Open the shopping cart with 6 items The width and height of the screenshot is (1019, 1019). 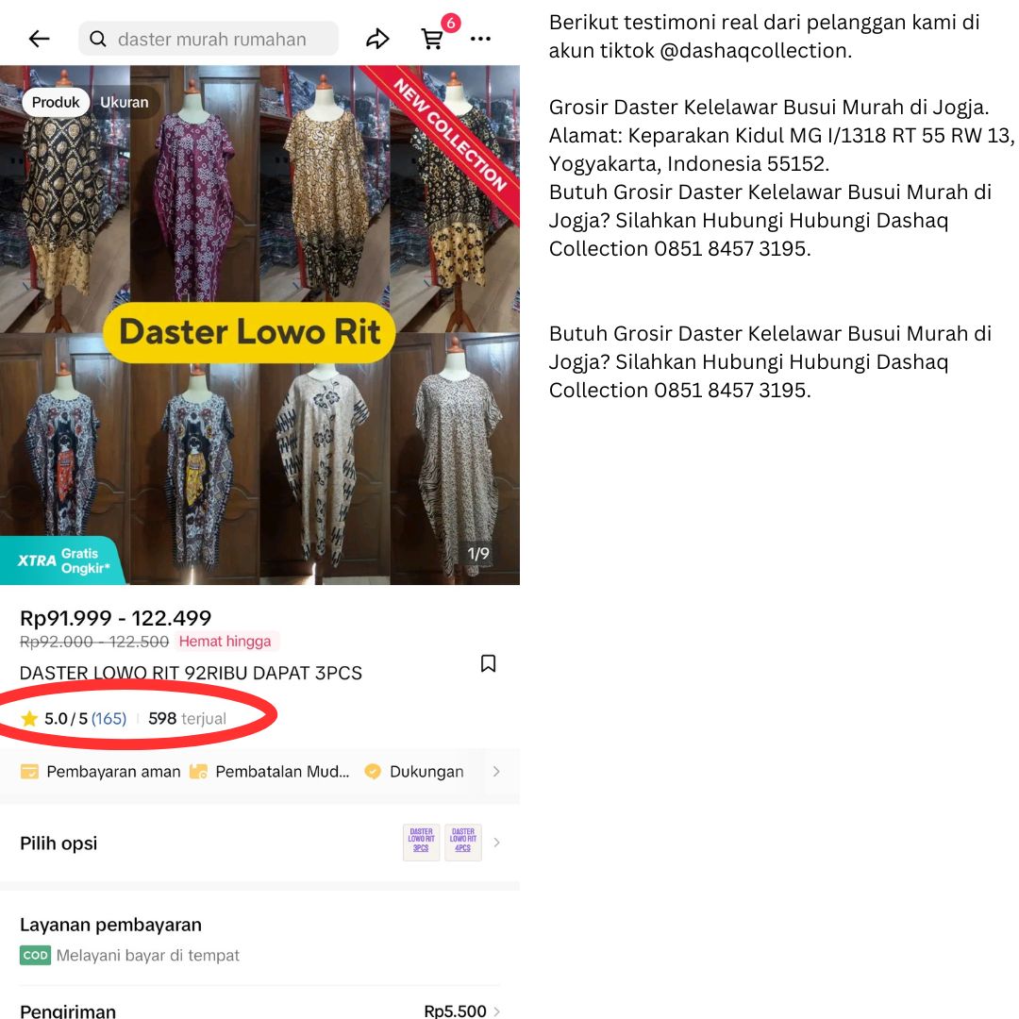[433, 39]
